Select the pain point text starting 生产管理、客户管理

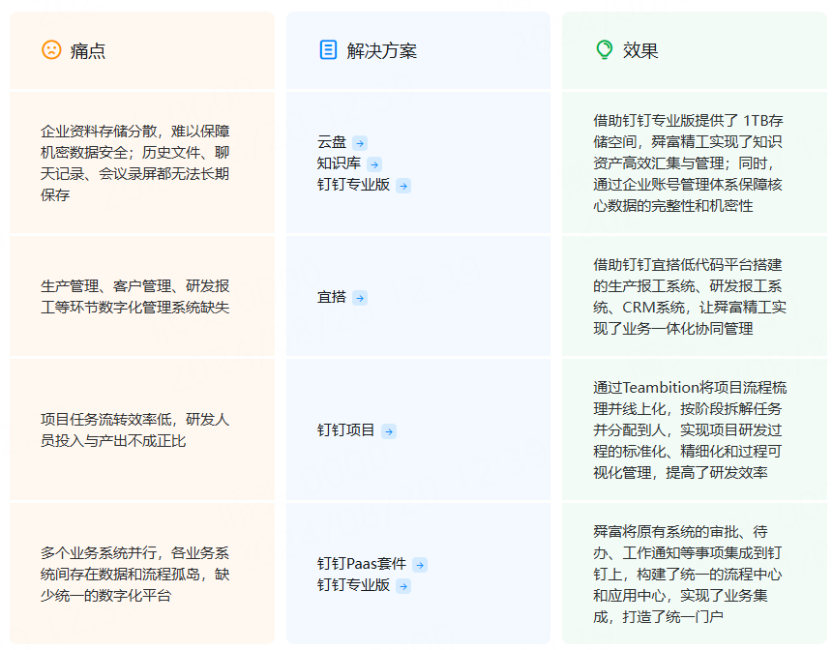click(135, 297)
